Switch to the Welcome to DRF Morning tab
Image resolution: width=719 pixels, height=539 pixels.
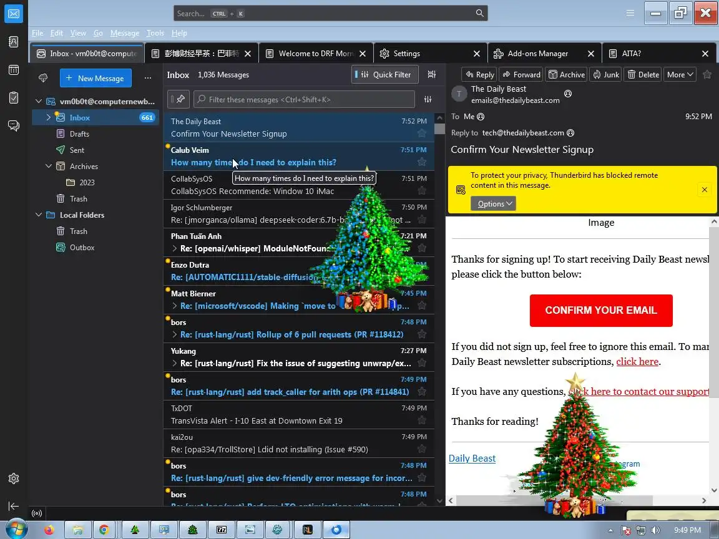[x=316, y=54]
